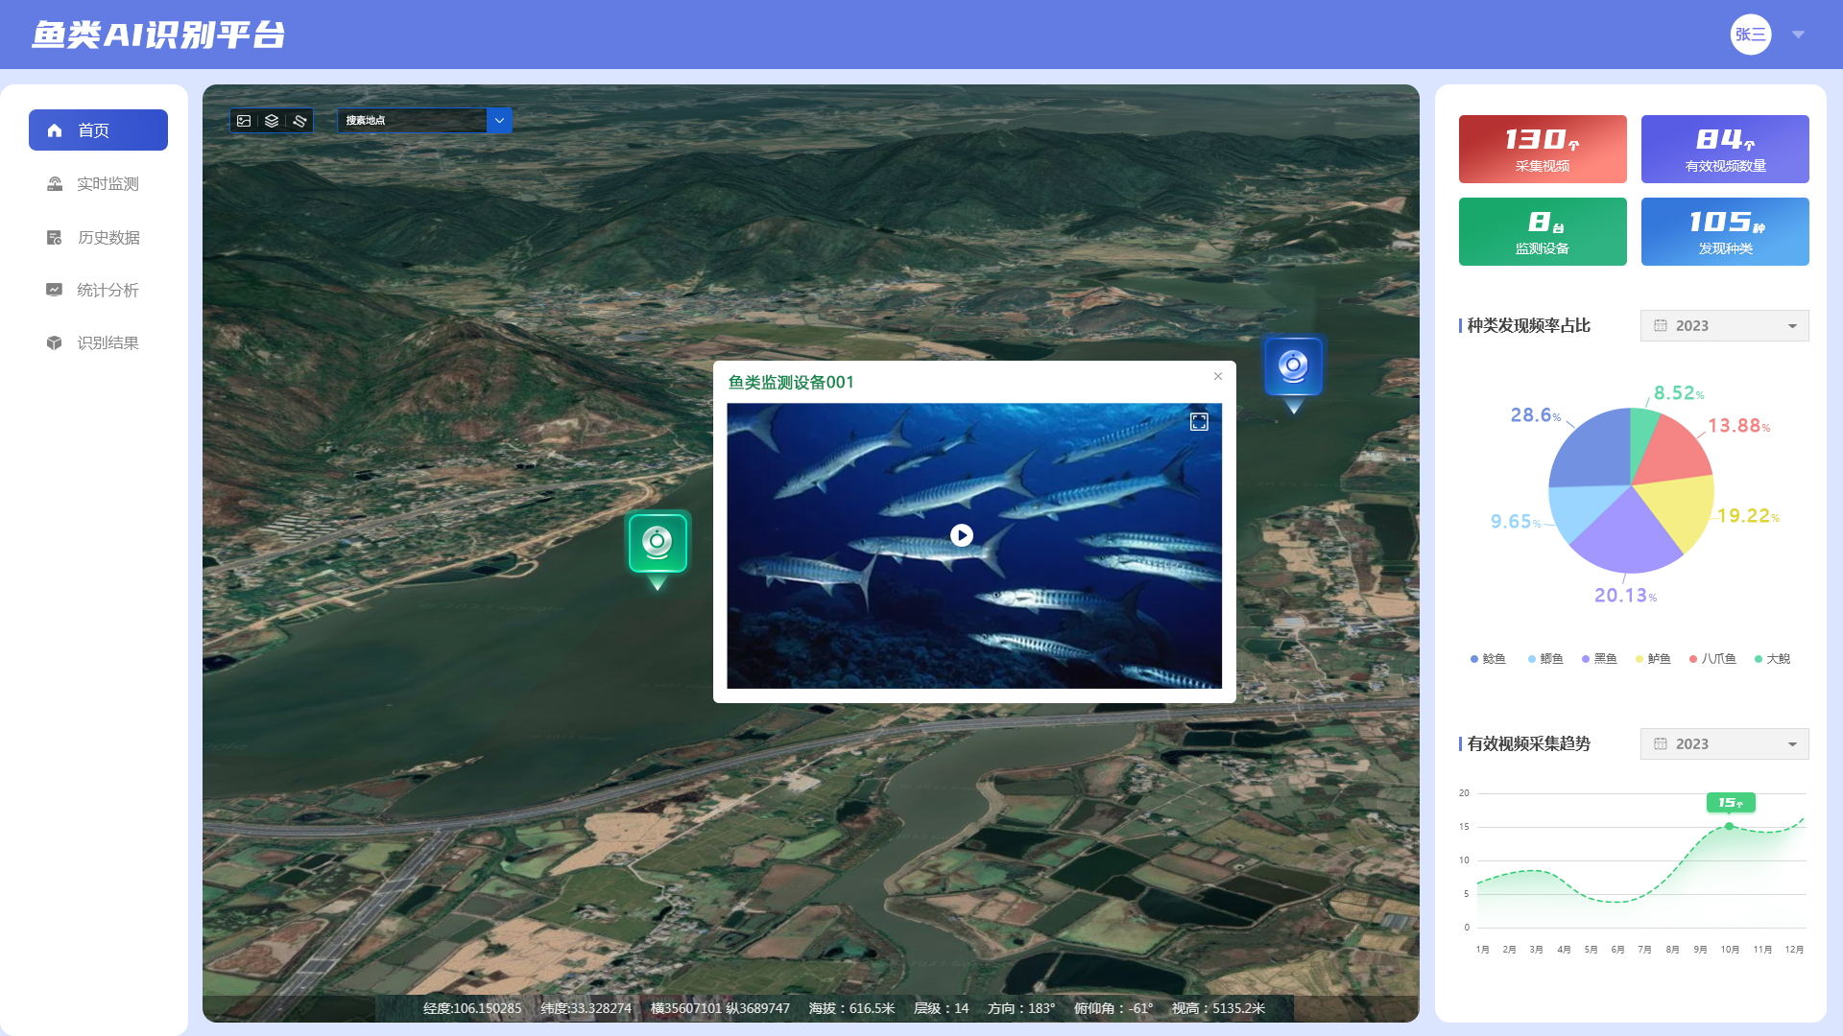This screenshot has height=1036, width=1843.
Task: Click calendar icon in the pie chart year selector
Action: click(x=1661, y=326)
